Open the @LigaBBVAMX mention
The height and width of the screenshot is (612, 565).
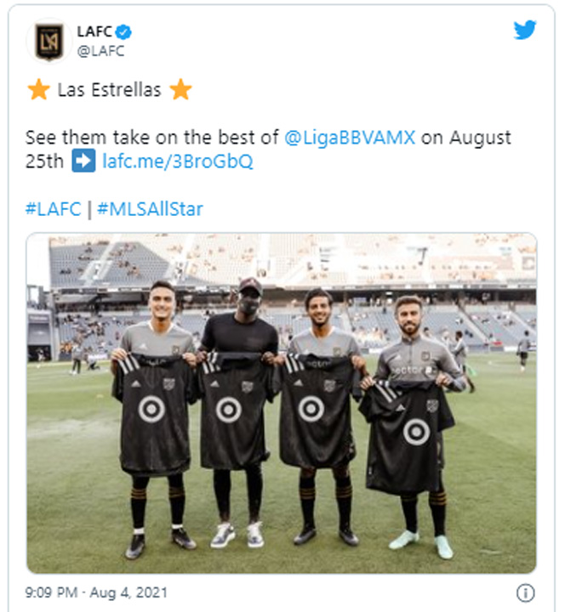pyautogui.click(x=350, y=138)
